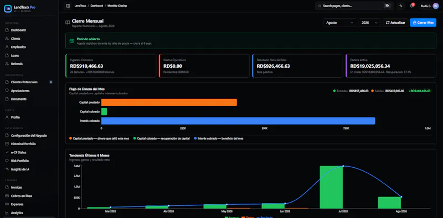Click the Cierre Mensual page title
Viewport: 443px width, 218px height.
click(87, 21)
